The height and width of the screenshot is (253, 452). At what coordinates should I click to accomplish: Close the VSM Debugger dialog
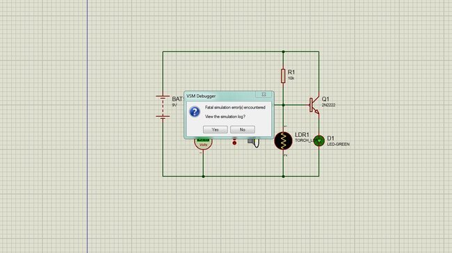[264, 95]
